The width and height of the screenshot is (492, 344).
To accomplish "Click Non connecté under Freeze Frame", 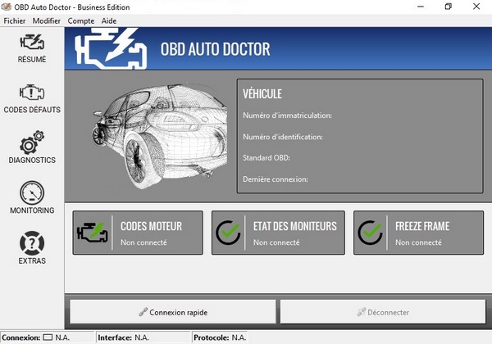I will 418,242.
